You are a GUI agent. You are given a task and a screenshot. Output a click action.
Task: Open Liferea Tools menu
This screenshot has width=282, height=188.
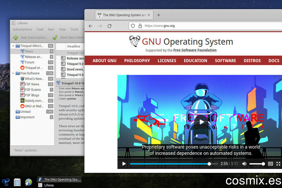point(74,29)
